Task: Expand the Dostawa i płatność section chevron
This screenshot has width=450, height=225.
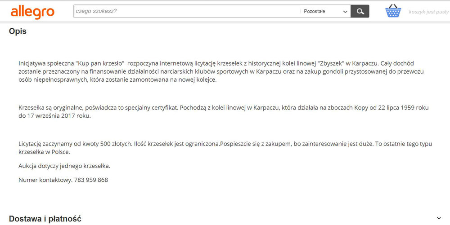Action: pyautogui.click(x=439, y=218)
